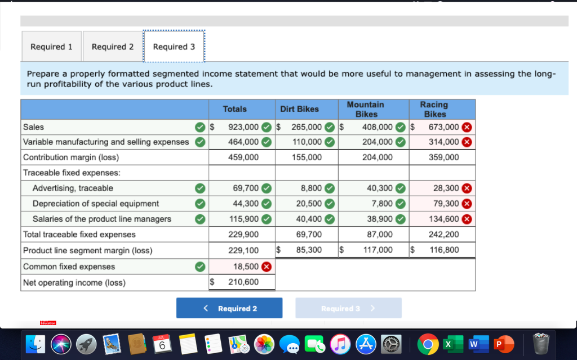Screen dimensions: 577x360
Task: Select the Required 3 tab
Action: [174, 47]
